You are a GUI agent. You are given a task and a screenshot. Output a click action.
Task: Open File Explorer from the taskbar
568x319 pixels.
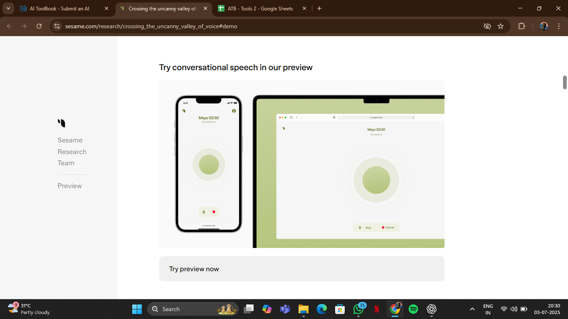tap(304, 309)
